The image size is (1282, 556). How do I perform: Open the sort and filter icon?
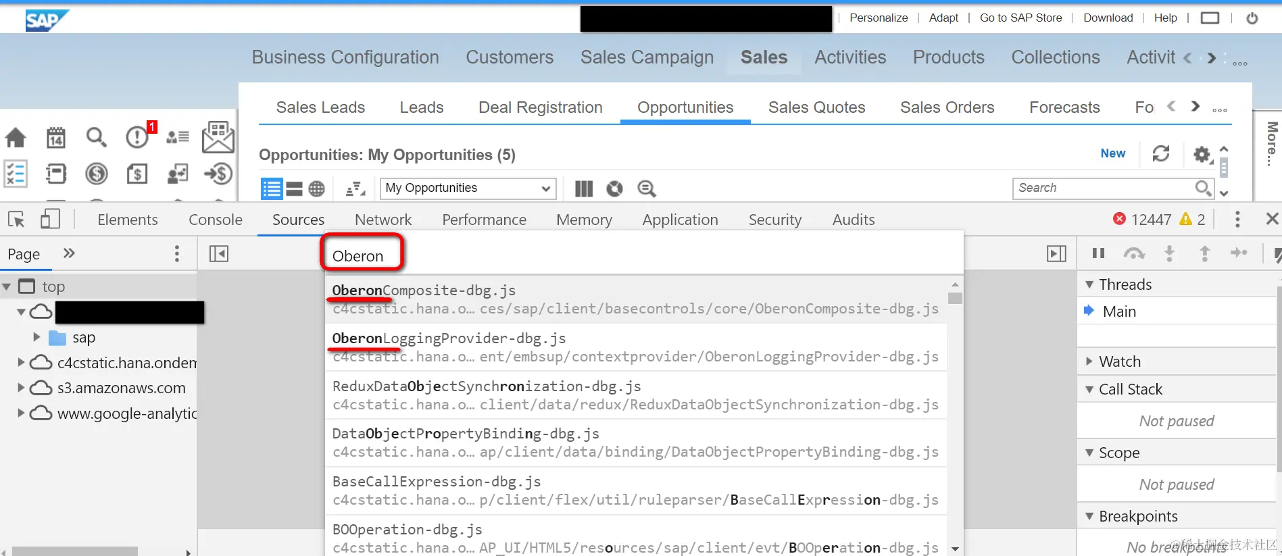click(355, 188)
